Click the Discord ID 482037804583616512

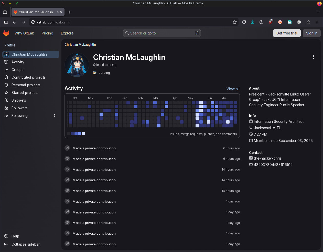(273, 165)
